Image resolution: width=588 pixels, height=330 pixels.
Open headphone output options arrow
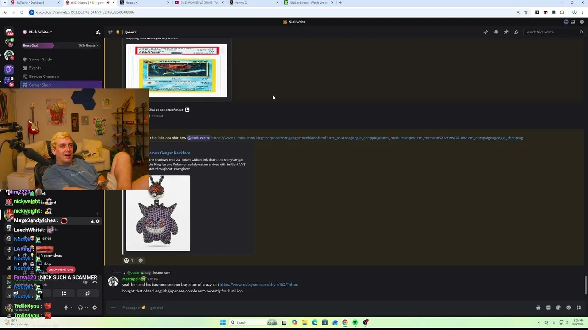pyautogui.click(x=87, y=308)
